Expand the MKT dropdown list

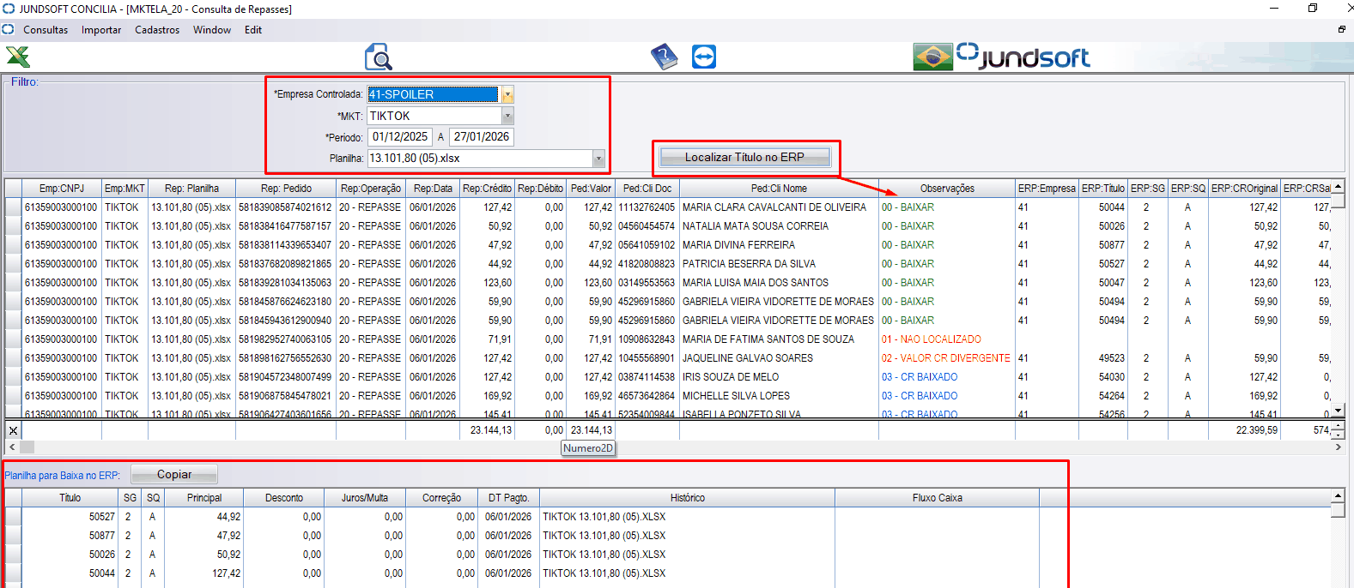click(507, 116)
